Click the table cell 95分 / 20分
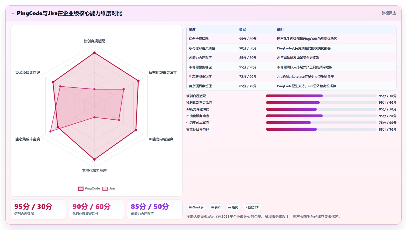Image resolution: width=407 pixels, height=230 pixels. (248, 67)
